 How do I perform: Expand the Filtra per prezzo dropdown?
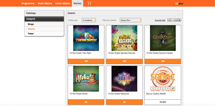click(x=131, y=20)
